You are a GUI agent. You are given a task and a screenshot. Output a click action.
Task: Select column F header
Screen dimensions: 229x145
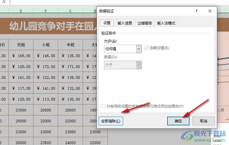point(46,11)
